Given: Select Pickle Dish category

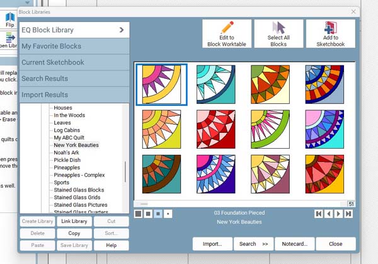Looking at the screenshot, I should (x=67, y=160).
